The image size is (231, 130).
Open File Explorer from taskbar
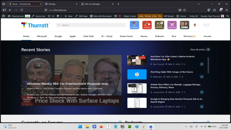(87, 127)
